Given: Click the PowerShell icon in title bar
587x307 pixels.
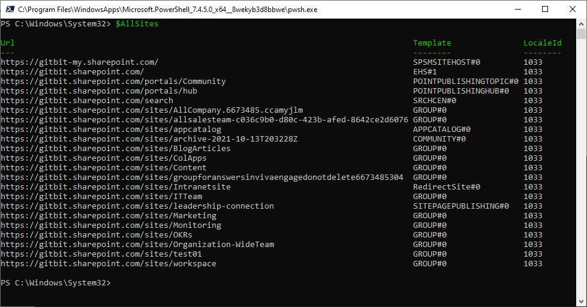Looking at the screenshot, I should [x=10, y=10].
